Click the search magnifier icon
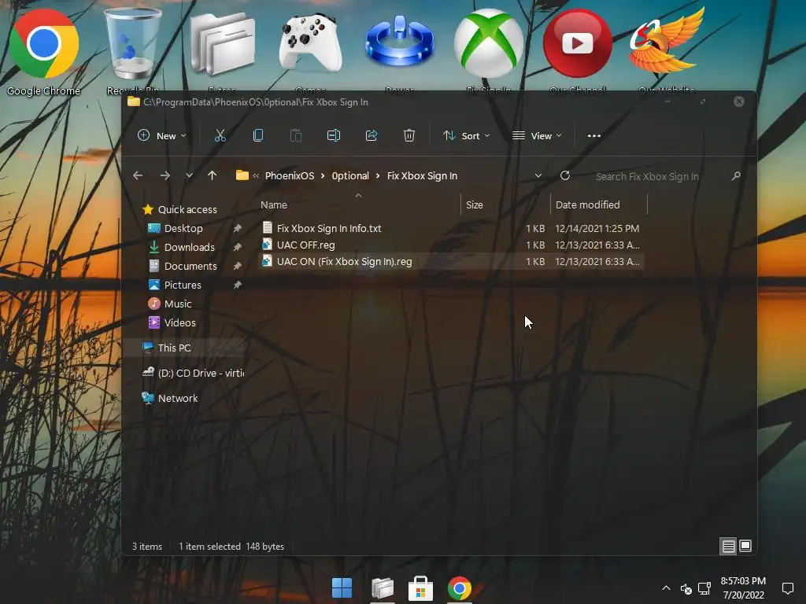806x604 pixels. coord(736,175)
